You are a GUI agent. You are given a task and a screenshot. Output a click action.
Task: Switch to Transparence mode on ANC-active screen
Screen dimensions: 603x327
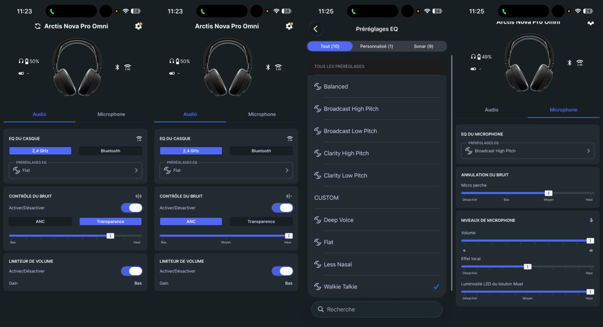261,221
